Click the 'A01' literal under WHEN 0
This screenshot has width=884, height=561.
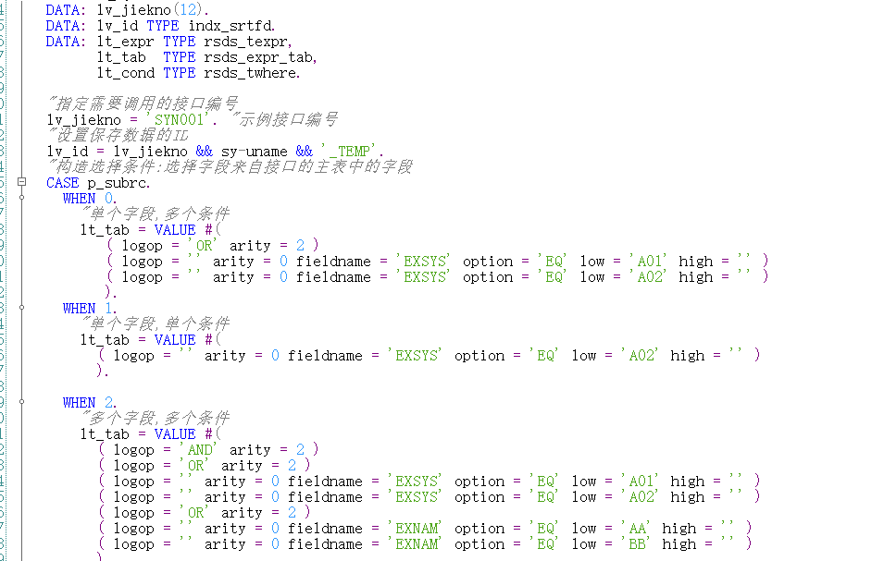point(648,262)
